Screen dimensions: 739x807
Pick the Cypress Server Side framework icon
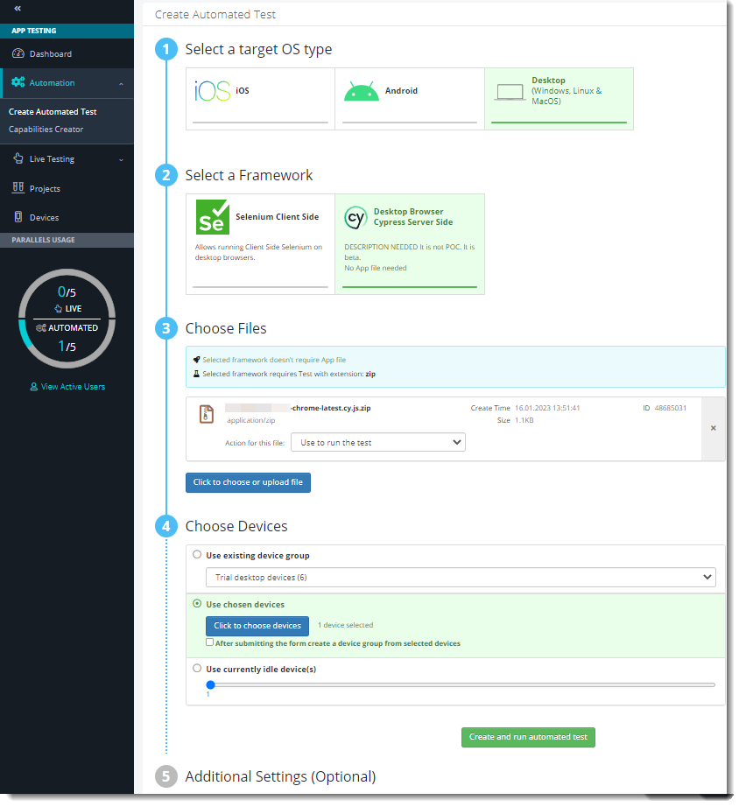(x=355, y=218)
